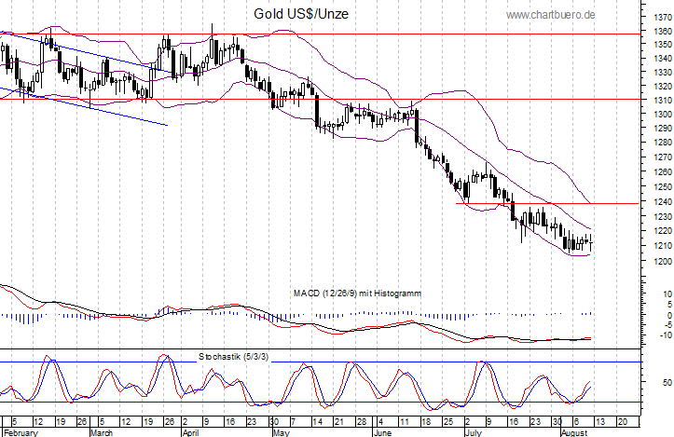The width and height of the screenshot is (674, 437).
Task: Click the 1220 price axis label
Action: [x=663, y=231]
